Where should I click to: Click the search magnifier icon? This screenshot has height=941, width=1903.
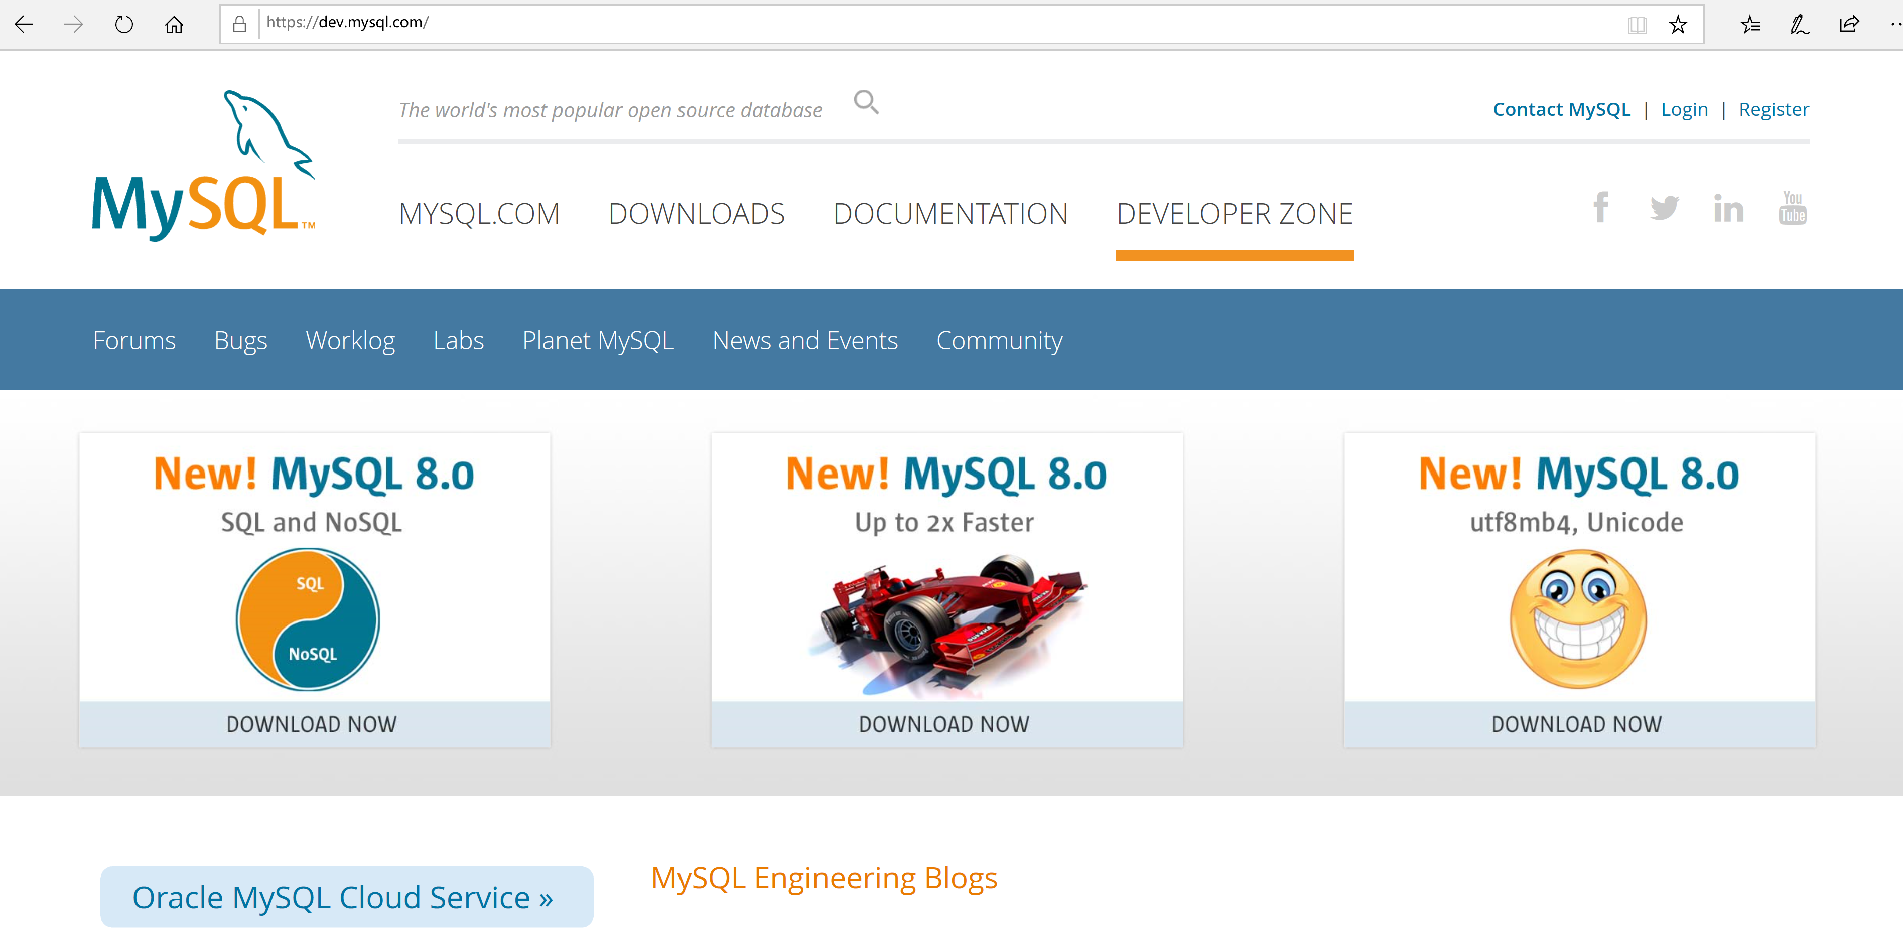(866, 103)
